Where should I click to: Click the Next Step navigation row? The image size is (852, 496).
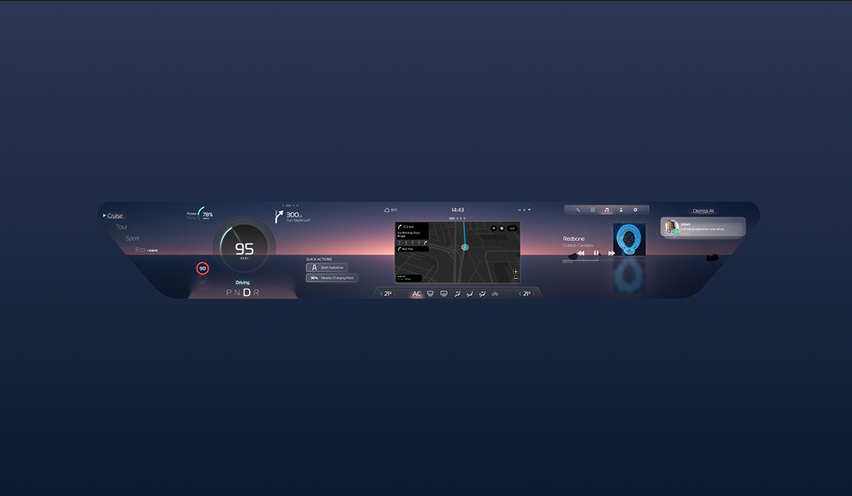click(412, 249)
